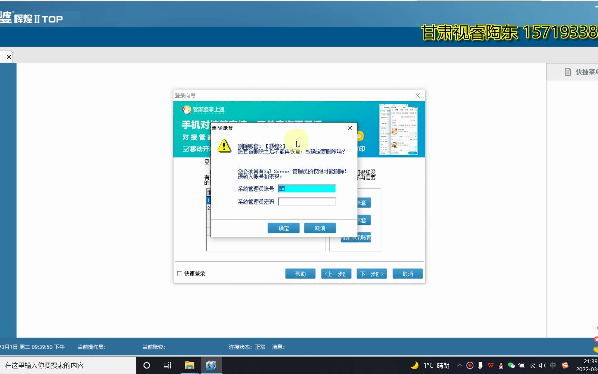Screen dimensions: 598x374
Task: Proceed with the 下一步 button
Action: click(x=372, y=274)
